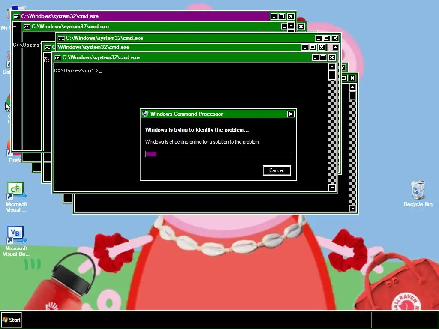Select the Microsoft Visual C# desktop shortcut
The width and height of the screenshot is (439, 329).
[16, 197]
